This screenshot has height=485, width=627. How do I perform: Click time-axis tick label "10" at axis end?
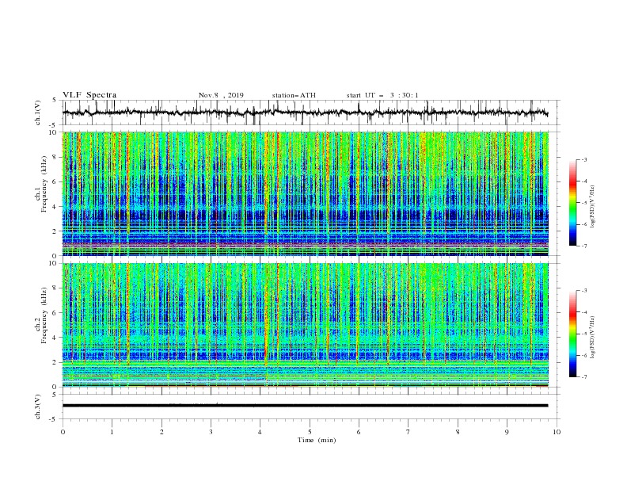557,432
